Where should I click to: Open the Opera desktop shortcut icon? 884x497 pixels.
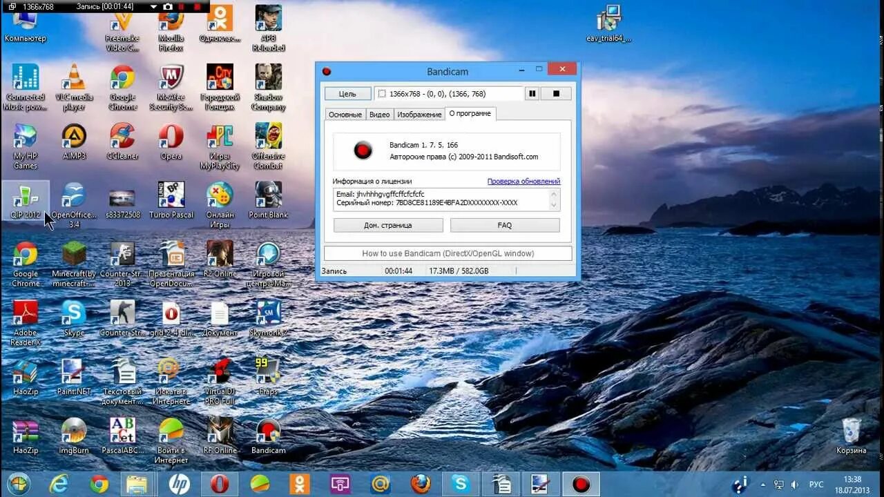pos(171,142)
